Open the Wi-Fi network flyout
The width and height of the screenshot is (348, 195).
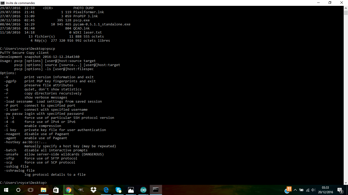click(307, 190)
